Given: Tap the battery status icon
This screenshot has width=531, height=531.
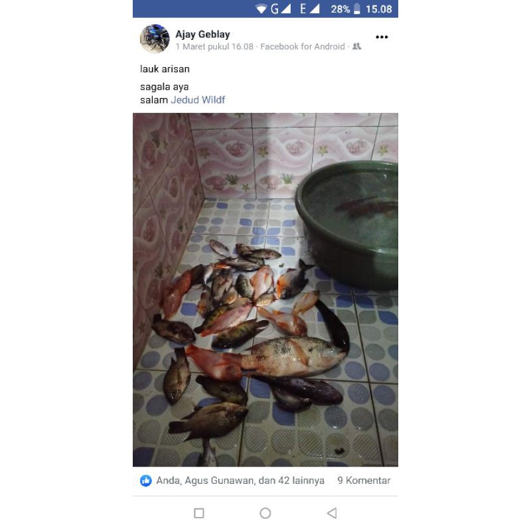Looking at the screenshot, I should point(357,9).
